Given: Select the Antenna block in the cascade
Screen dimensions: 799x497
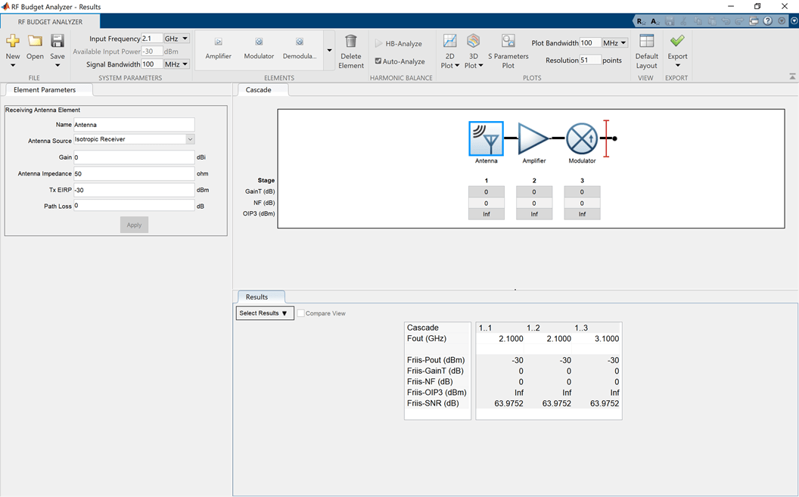Looking at the screenshot, I should 486,138.
